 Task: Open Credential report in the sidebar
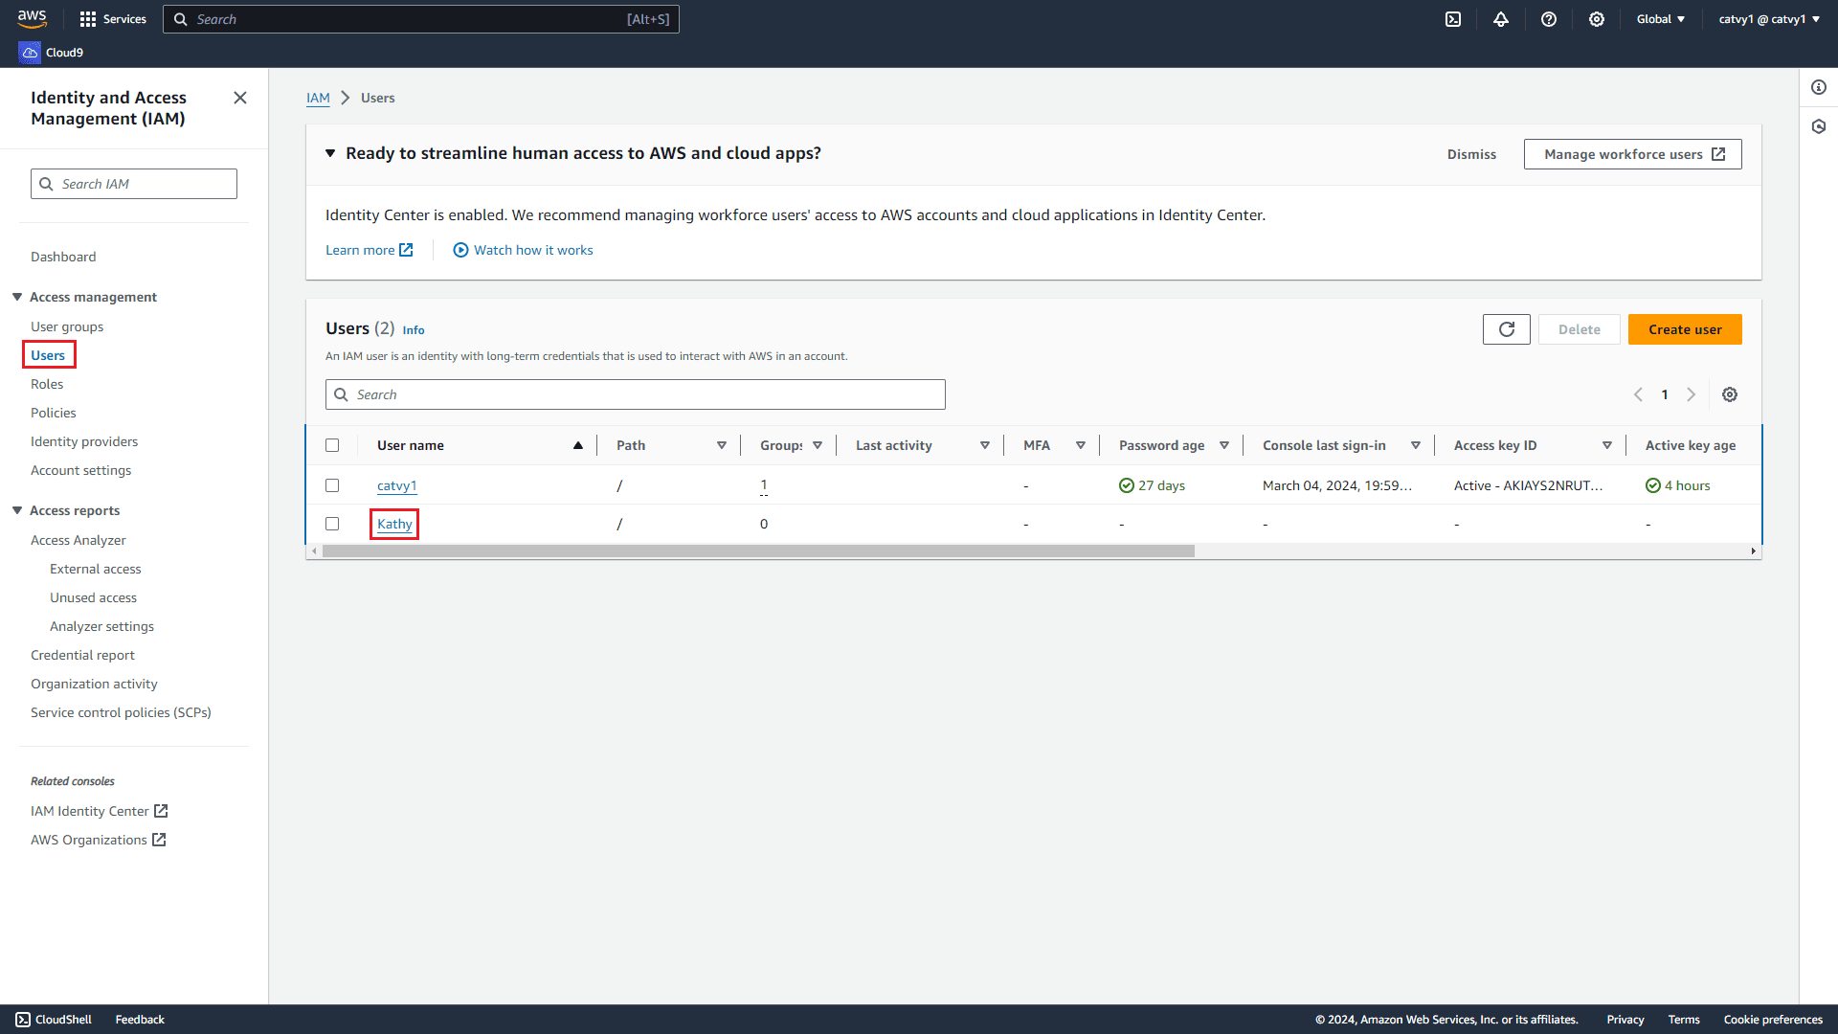82,655
